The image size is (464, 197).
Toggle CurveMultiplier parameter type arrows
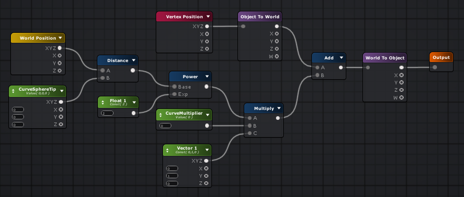(161, 115)
